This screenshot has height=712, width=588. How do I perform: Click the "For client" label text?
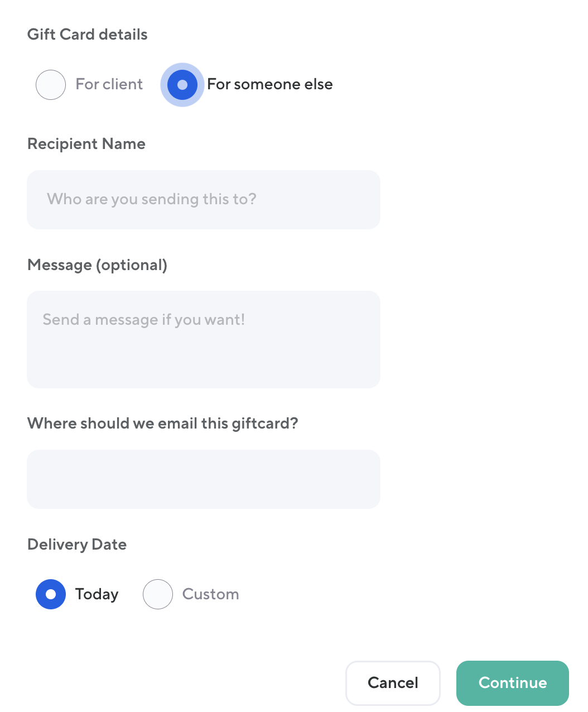[x=109, y=84]
